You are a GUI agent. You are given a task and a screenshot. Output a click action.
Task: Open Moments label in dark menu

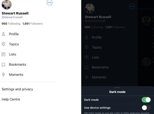[99, 77]
